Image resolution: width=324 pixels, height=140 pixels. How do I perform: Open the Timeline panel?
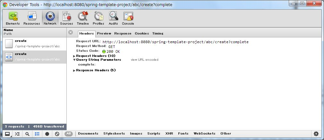(83, 18)
